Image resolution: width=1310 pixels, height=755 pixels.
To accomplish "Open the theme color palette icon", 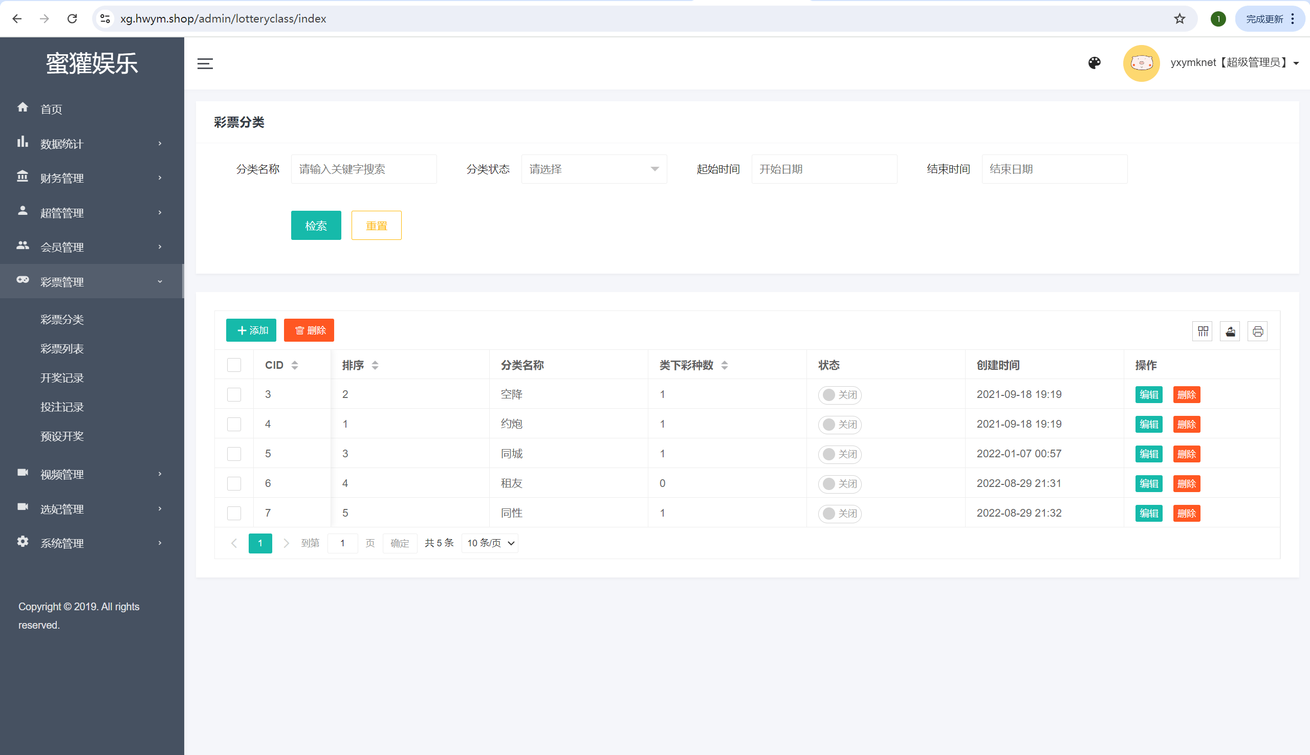I will 1094,63.
